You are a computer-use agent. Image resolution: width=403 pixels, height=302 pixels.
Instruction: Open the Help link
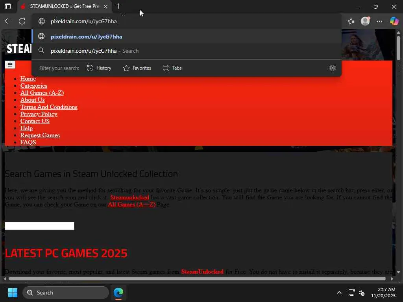coord(26,128)
